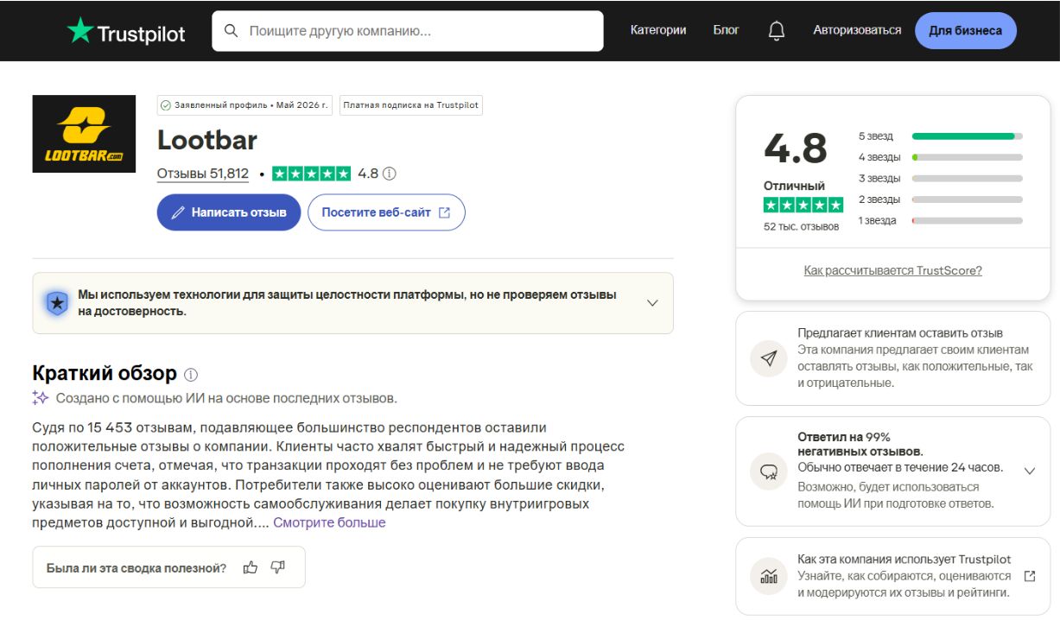Click the Lootbar company logo
The image size is (1060, 620).
pyautogui.click(x=84, y=134)
